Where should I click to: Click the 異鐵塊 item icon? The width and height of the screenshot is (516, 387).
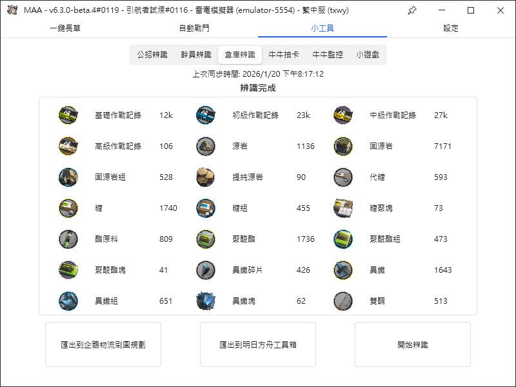coord(205,301)
